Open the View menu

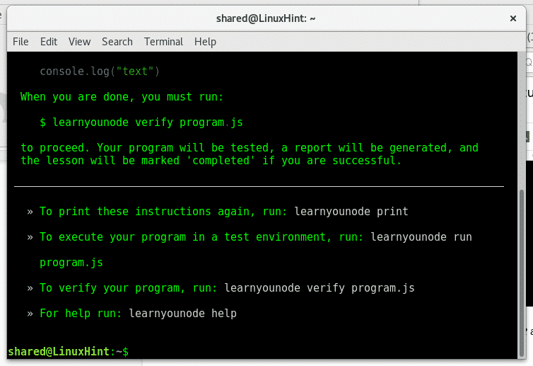click(79, 42)
